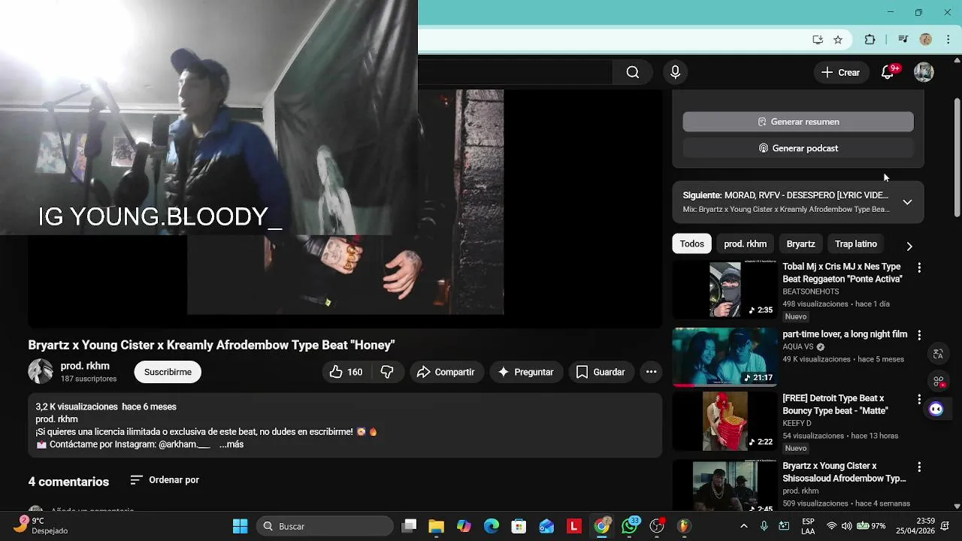This screenshot has width=962, height=541.
Task: Open prod. rkhm channel name link
Action: pos(85,366)
